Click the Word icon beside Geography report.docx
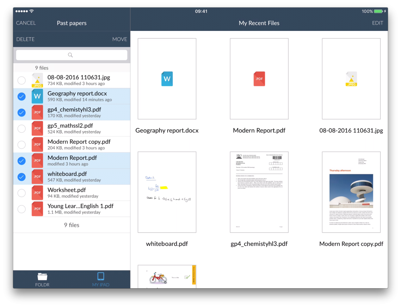Image resolution: width=401 pixels, height=307 pixels. (37, 96)
